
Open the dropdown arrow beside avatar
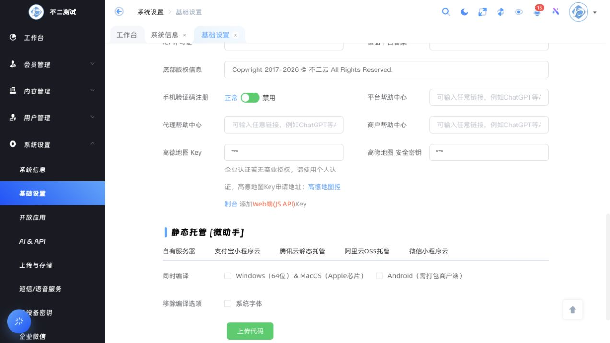pyautogui.click(x=595, y=12)
